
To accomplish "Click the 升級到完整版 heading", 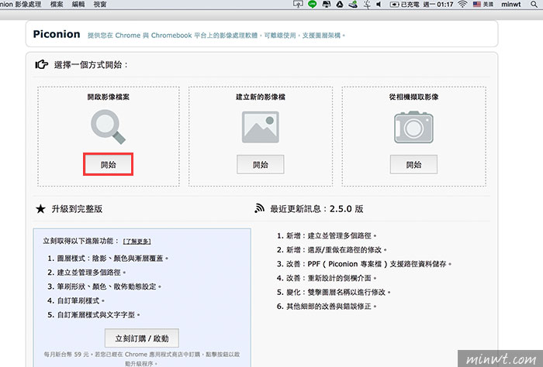I will pos(77,209).
